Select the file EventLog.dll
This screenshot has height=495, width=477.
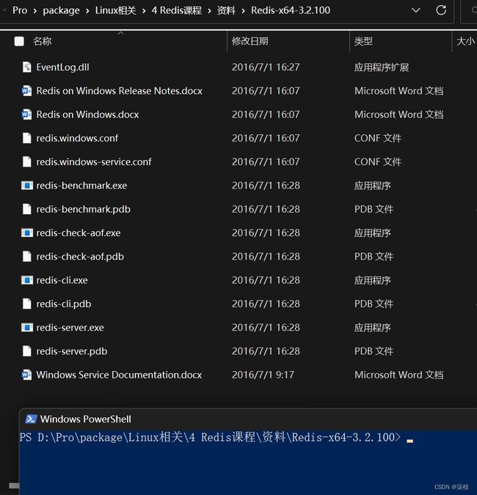coord(62,67)
